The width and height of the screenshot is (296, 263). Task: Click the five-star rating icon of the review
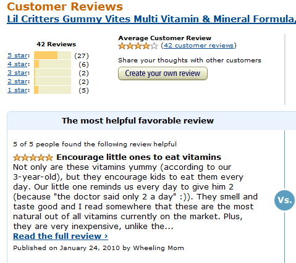pyautogui.click(x=33, y=157)
